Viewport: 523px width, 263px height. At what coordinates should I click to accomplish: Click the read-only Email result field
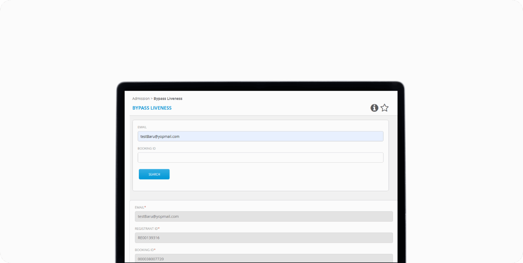(x=264, y=216)
